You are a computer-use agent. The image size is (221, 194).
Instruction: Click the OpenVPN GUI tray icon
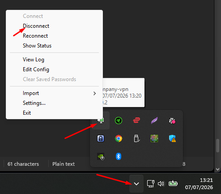(101, 121)
